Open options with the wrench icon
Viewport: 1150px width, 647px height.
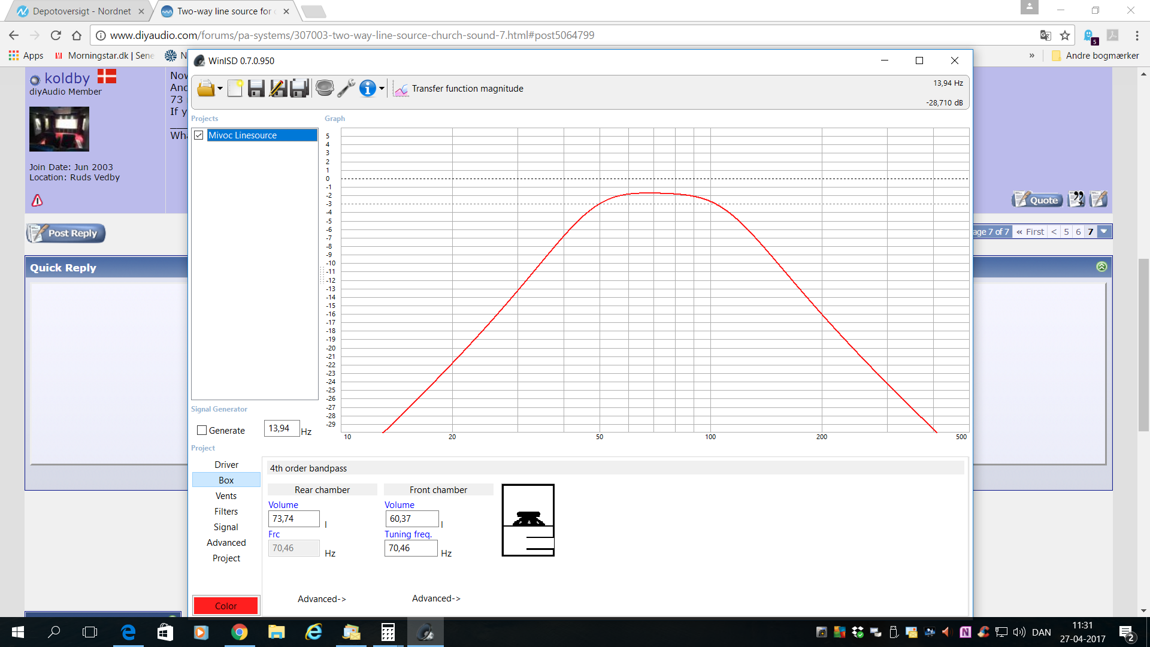(346, 89)
